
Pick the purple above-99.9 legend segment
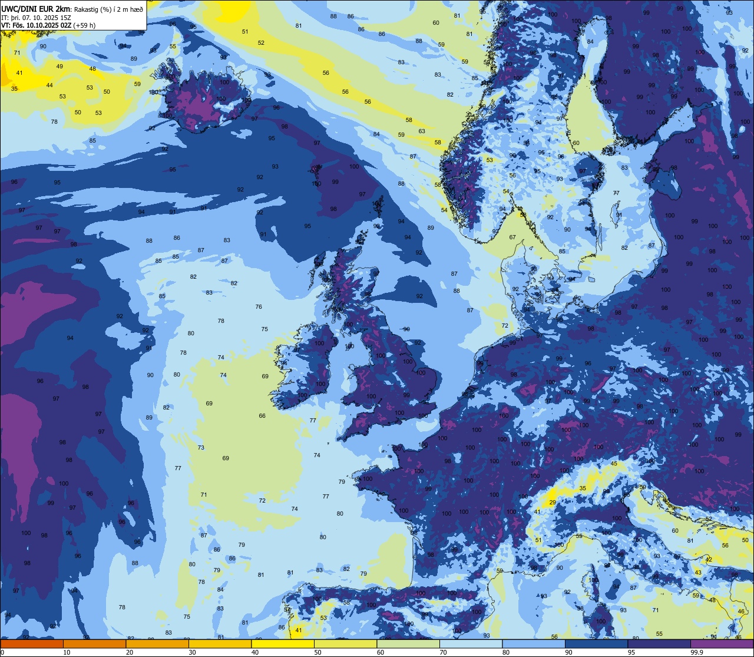(x=722, y=643)
